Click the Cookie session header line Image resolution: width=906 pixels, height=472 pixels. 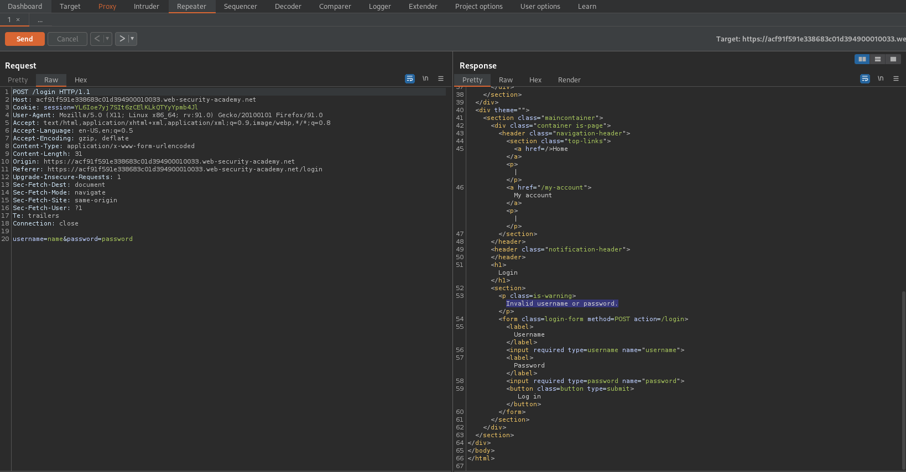pos(105,107)
